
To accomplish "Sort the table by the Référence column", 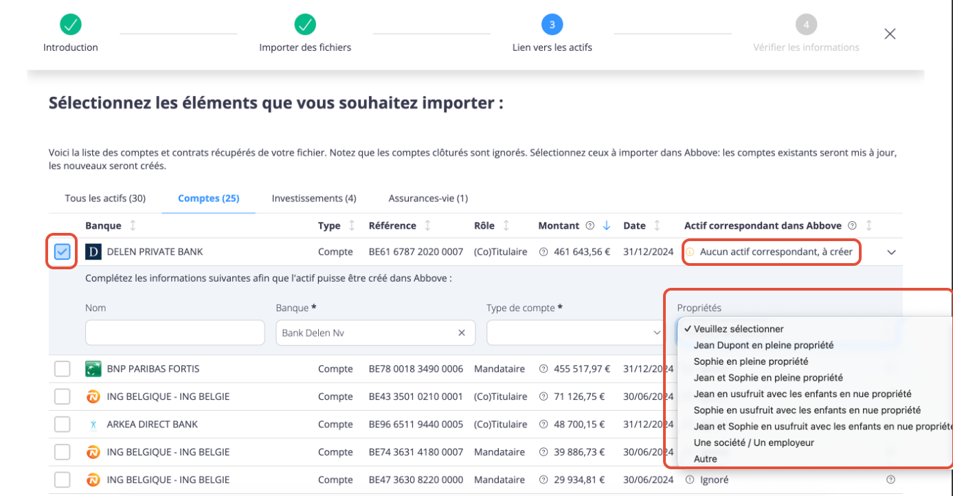I will pyautogui.click(x=427, y=225).
